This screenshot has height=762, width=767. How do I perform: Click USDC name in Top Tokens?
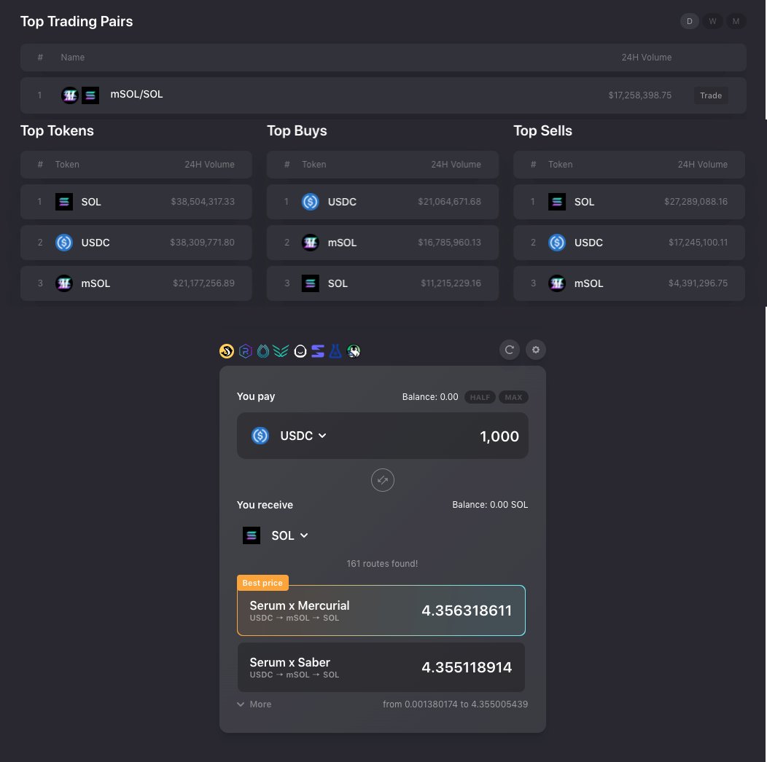[96, 243]
